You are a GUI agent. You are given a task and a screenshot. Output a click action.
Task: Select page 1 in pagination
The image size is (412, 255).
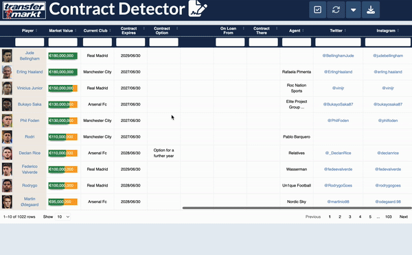click(330, 217)
